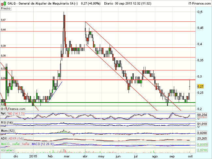Image resolution: width=212 pixels, height=159 pixels.
Task: Click the ago month label on time axis
Action: point(155,156)
